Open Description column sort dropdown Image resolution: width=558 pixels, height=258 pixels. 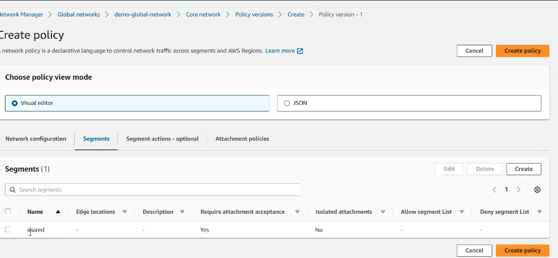(182, 212)
